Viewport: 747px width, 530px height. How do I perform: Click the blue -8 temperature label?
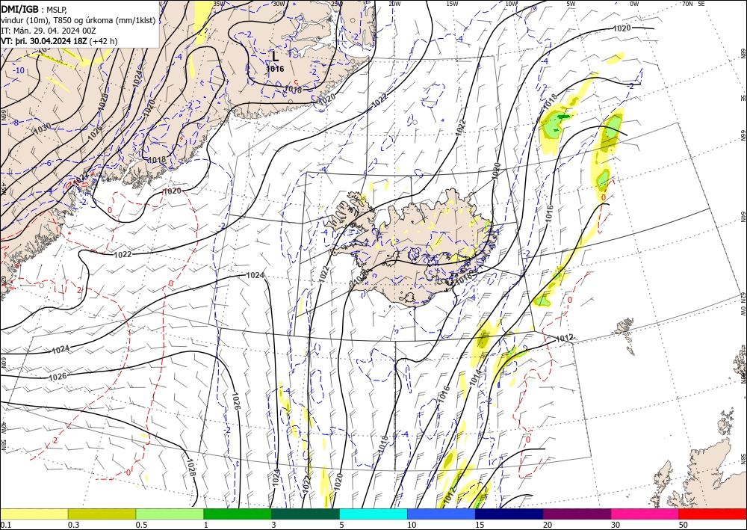(x=15, y=123)
